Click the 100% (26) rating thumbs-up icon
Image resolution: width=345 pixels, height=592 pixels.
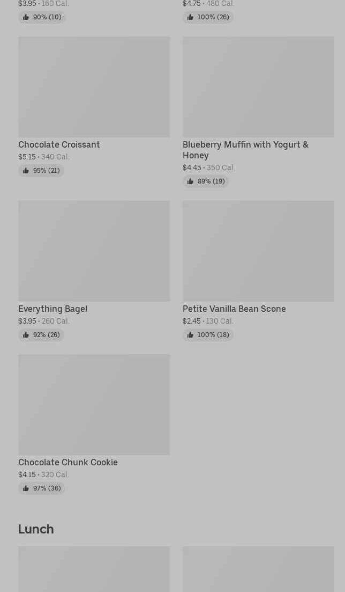[x=190, y=17]
